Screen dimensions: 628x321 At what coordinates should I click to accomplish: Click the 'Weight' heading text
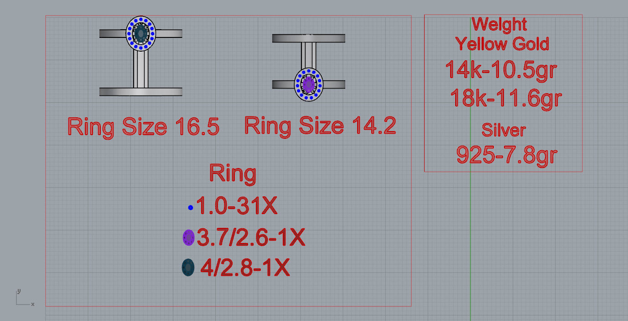coord(499,24)
